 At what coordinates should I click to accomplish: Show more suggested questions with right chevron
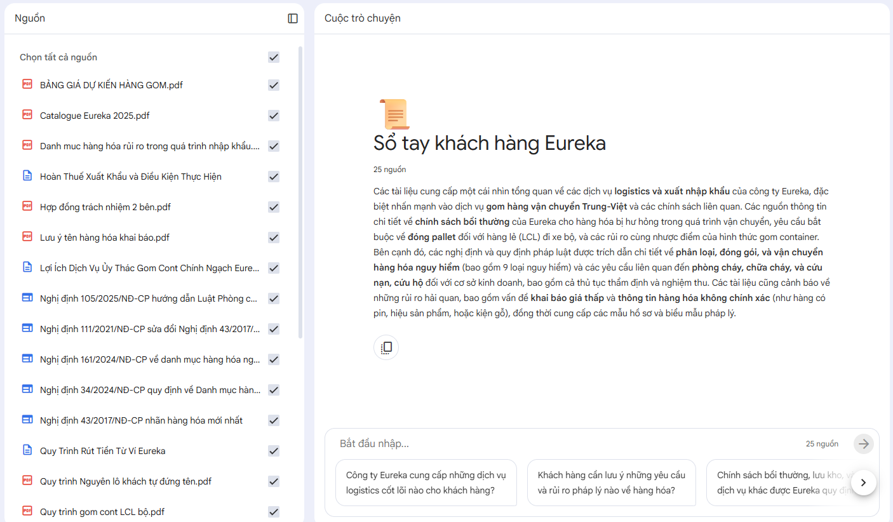pyautogui.click(x=863, y=483)
